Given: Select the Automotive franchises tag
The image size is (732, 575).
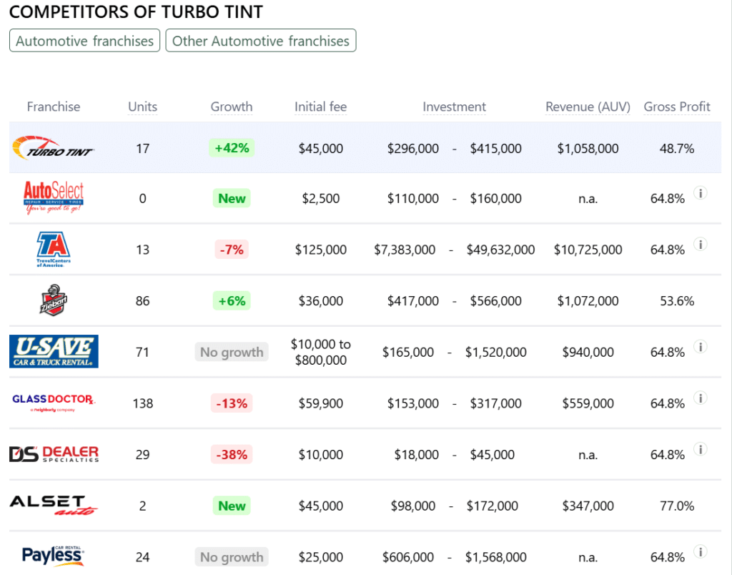Looking at the screenshot, I should click(84, 41).
